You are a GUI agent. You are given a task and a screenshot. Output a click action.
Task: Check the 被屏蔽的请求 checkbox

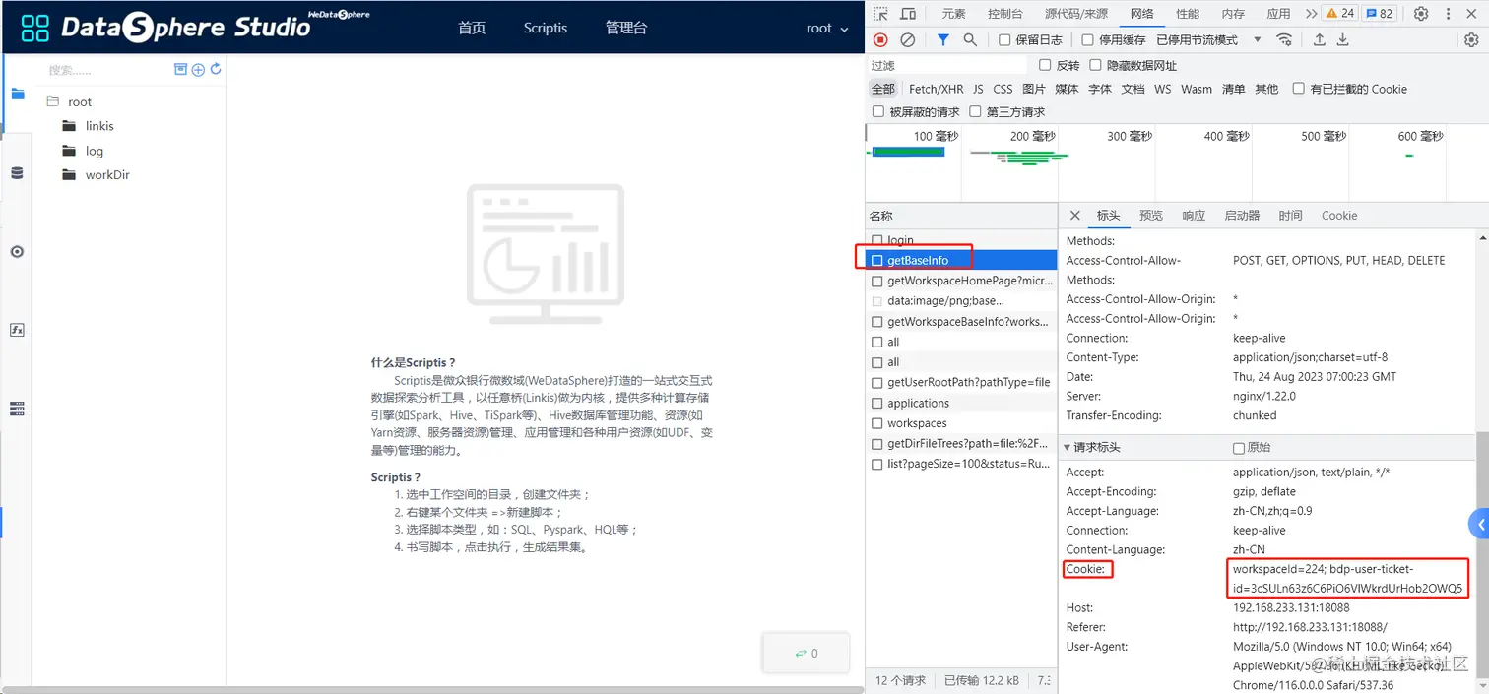pos(878,112)
